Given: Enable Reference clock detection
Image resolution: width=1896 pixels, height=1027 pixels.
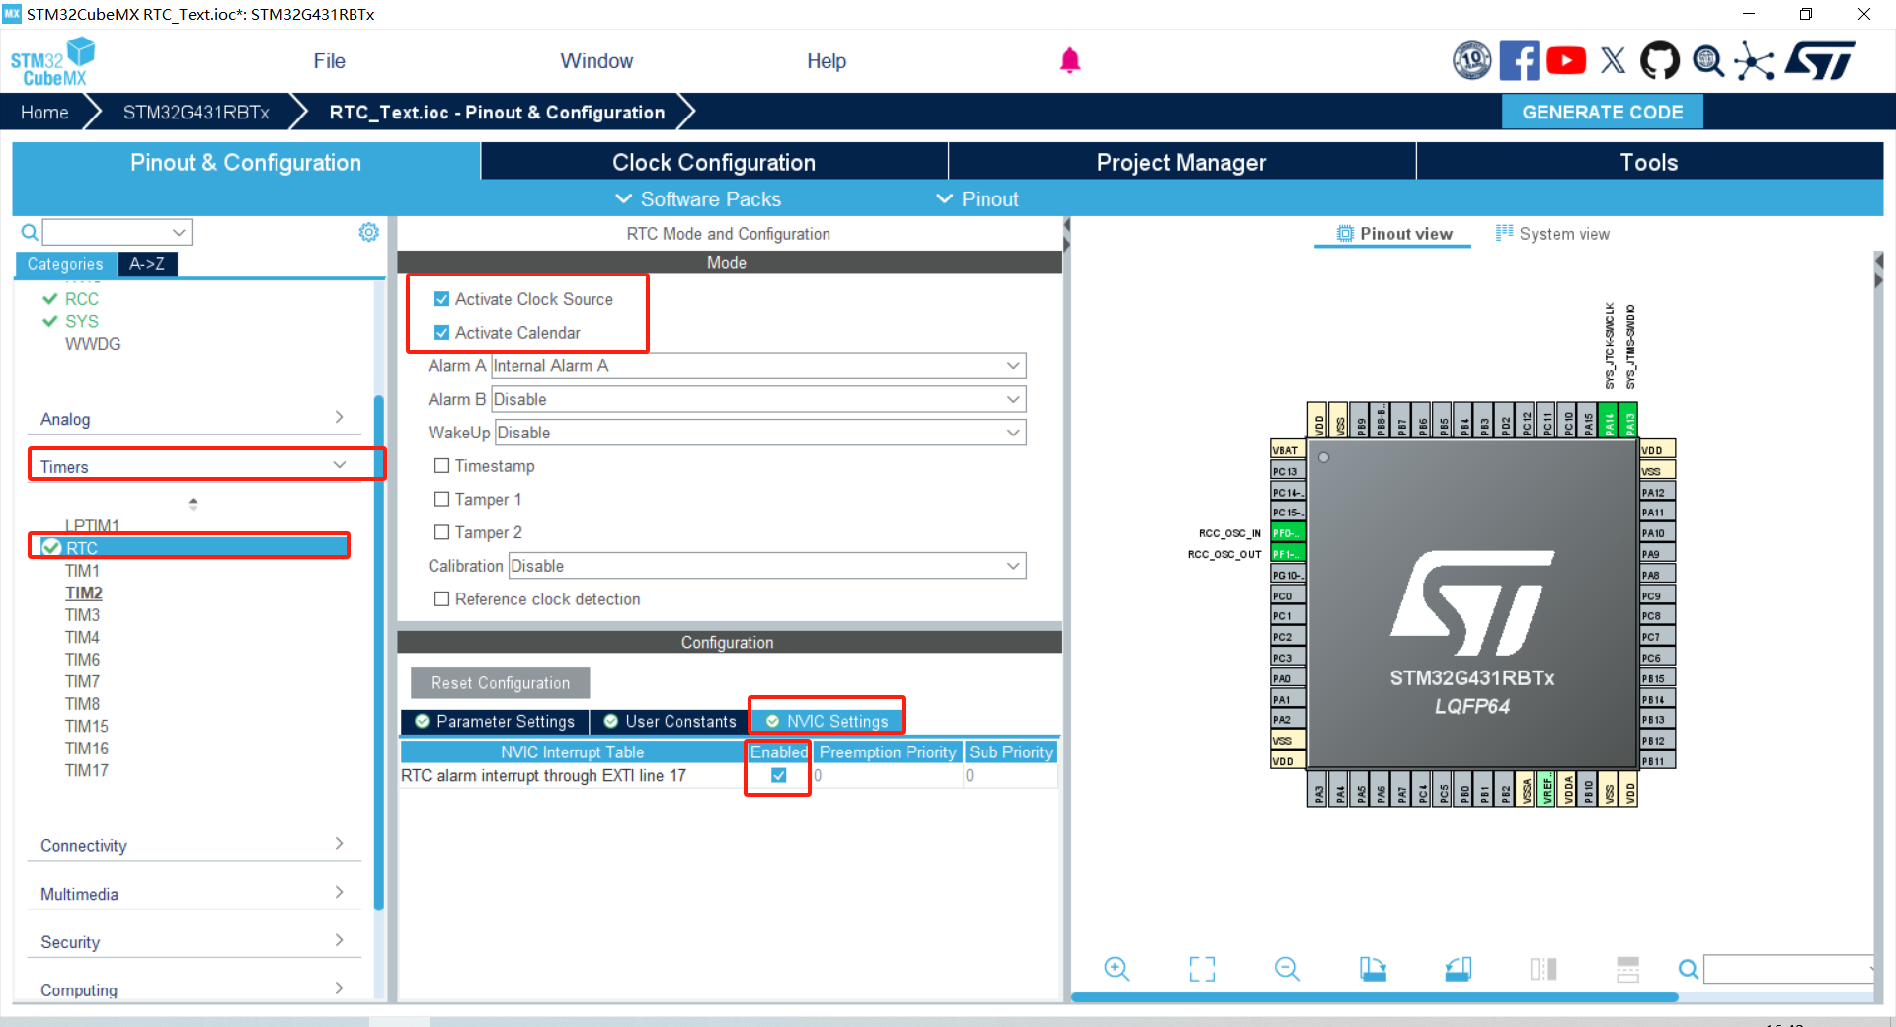Looking at the screenshot, I should 441,598.
